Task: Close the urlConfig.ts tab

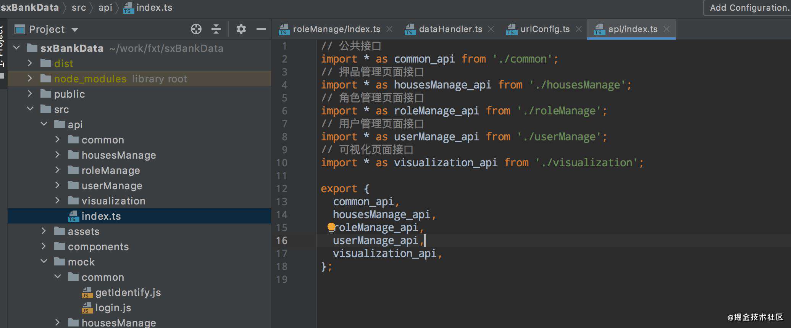Action: (579, 29)
